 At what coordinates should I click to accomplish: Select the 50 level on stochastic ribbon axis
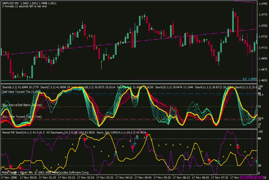[x=260, y=107]
